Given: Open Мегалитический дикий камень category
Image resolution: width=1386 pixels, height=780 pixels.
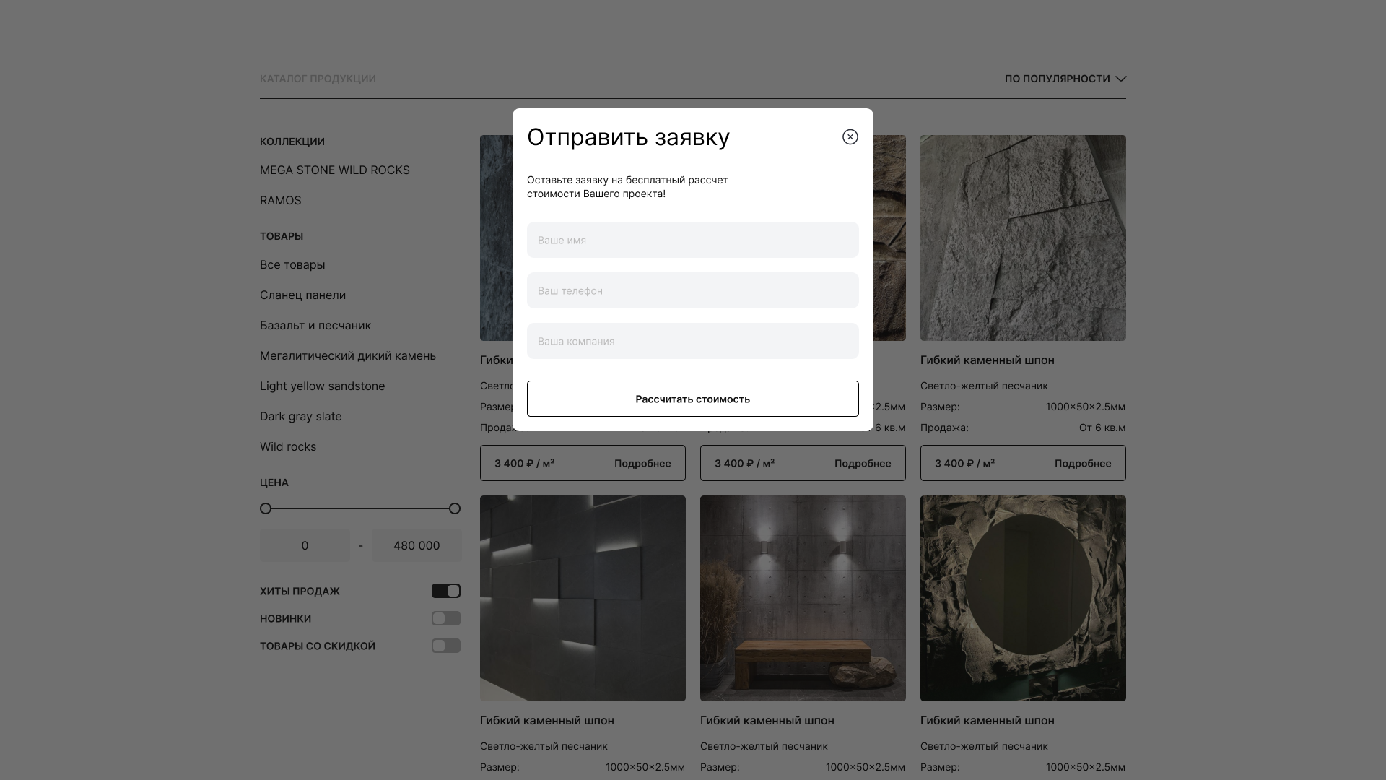Looking at the screenshot, I should click(x=347, y=355).
